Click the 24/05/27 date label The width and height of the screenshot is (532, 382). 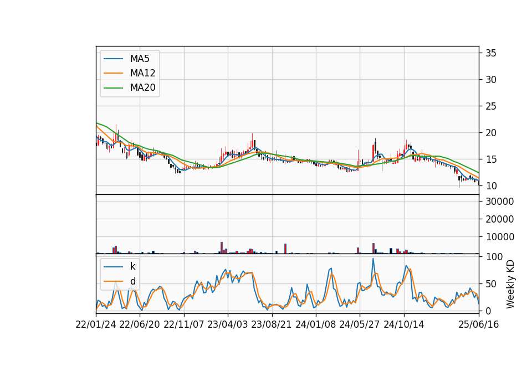(x=359, y=324)
